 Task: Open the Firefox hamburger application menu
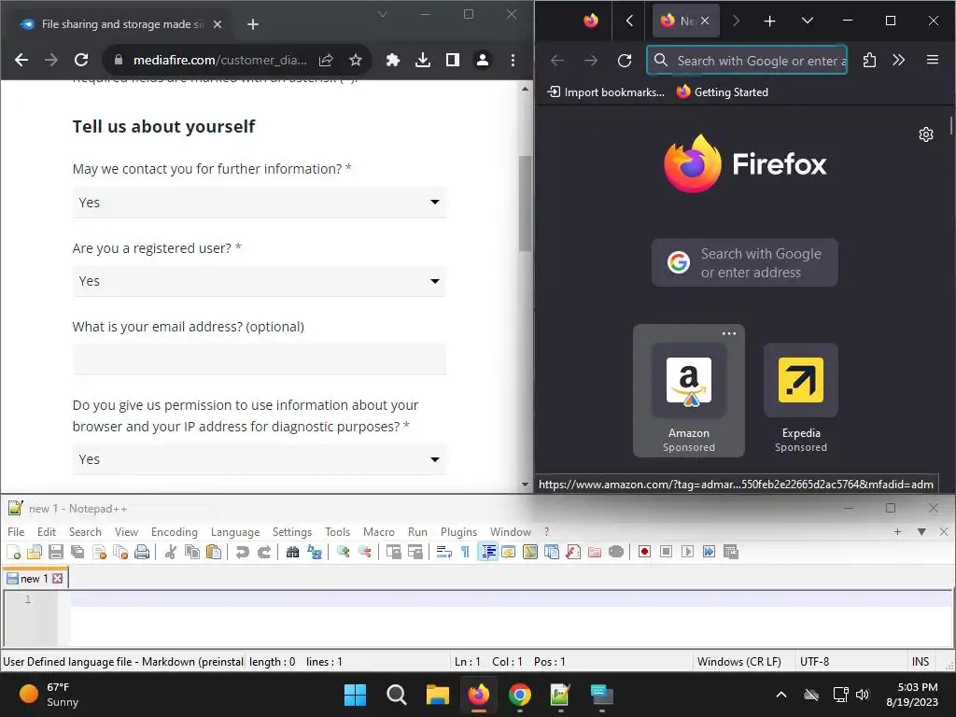click(x=933, y=60)
